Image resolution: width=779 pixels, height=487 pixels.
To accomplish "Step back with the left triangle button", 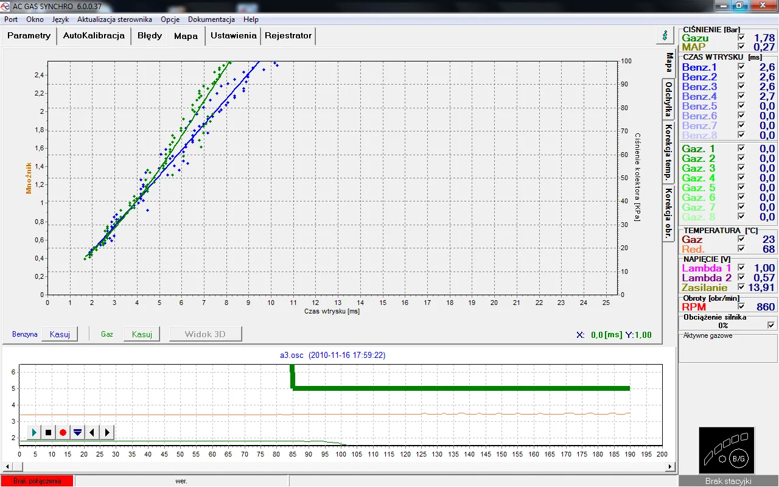I will [x=92, y=433].
